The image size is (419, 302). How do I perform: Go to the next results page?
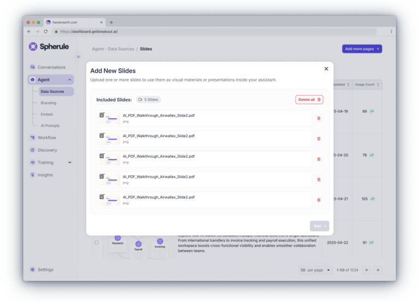tap(378, 270)
